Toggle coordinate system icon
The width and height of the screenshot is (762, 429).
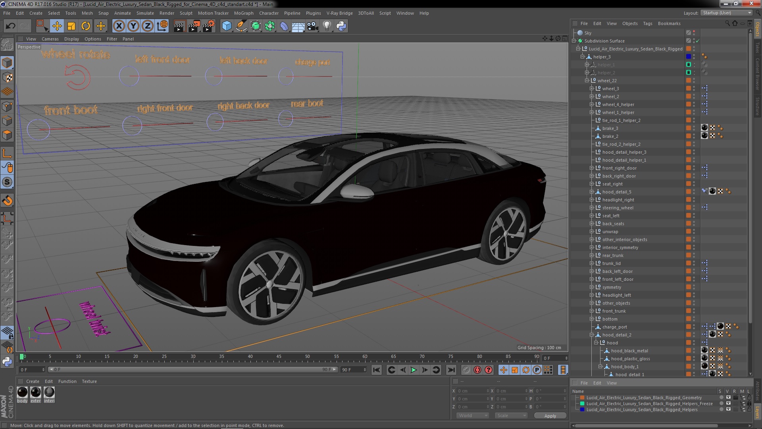pos(162,26)
